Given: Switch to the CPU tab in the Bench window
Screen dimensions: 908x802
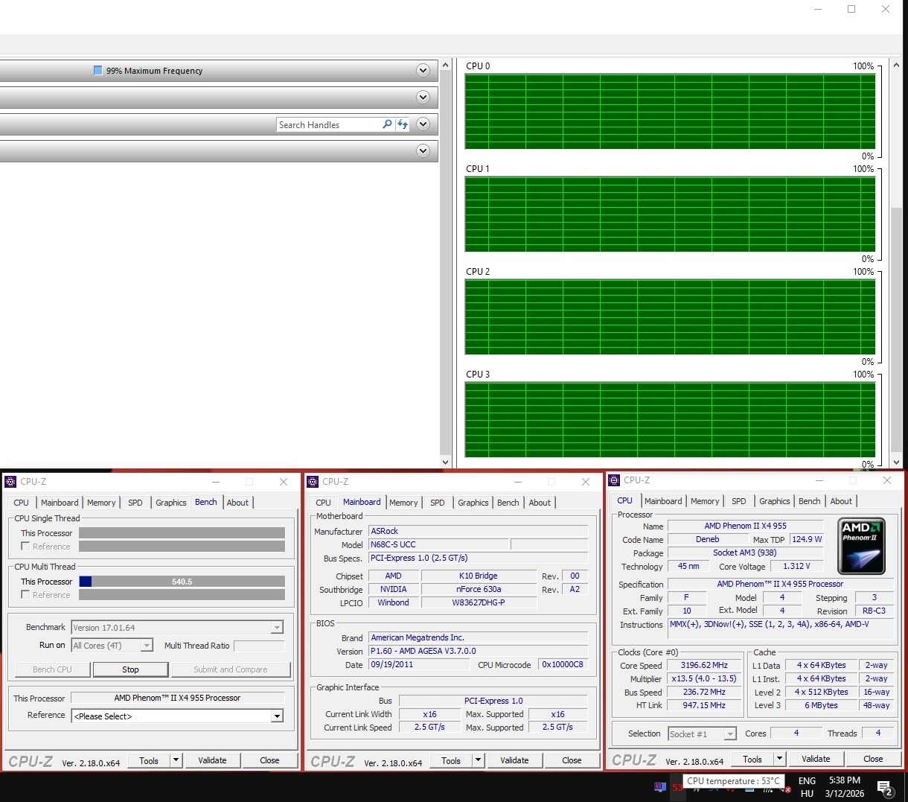Looking at the screenshot, I should (x=22, y=503).
